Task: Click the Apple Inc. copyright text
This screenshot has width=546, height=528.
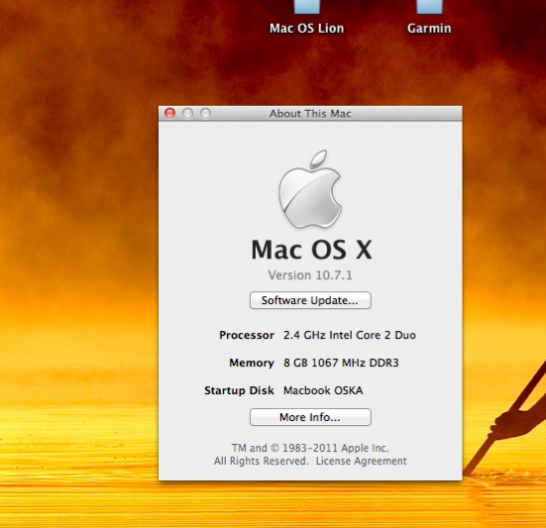Action: click(x=310, y=448)
